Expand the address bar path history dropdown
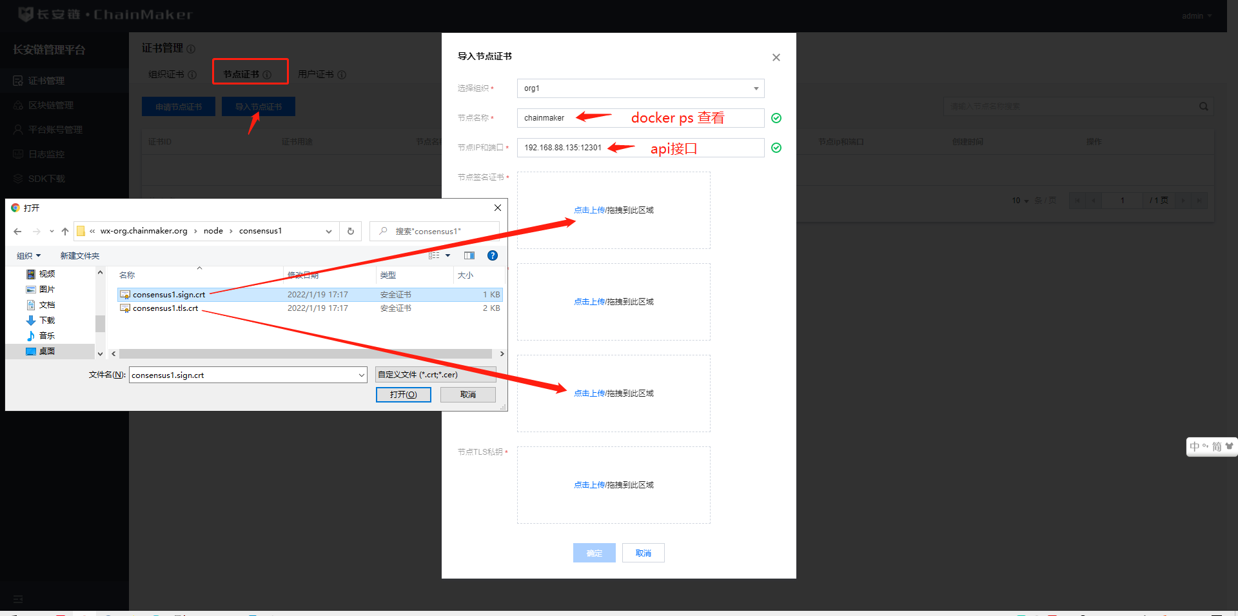This screenshot has height=616, width=1238. click(329, 231)
